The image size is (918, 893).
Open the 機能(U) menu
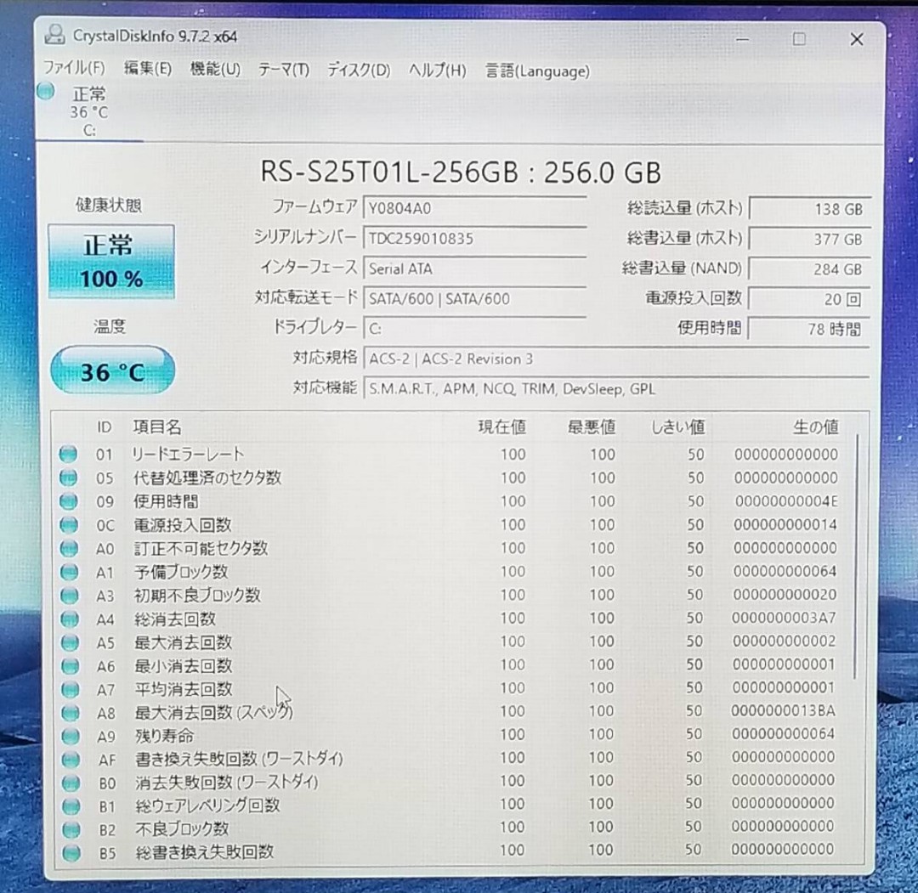pos(214,70)
